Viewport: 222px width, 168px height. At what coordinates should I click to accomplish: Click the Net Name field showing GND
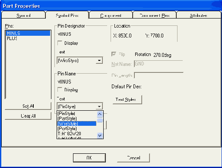(x=159, y=64)
